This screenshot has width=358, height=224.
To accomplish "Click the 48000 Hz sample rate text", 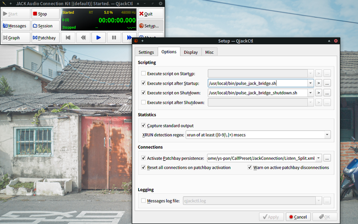I will (x=128, y=12).
